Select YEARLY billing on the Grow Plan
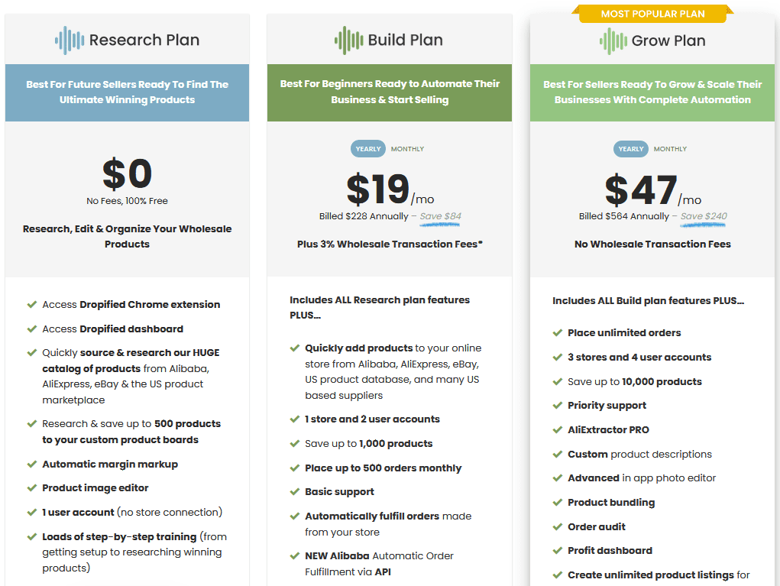Viewport: 780px width, 586px height. (x=630, y=149)
